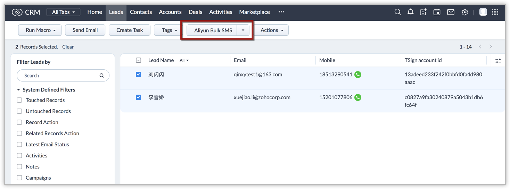Click TSign id starting with c0827a9fa
The height and width of the screenshot is (189, 510).
[444, 101]
